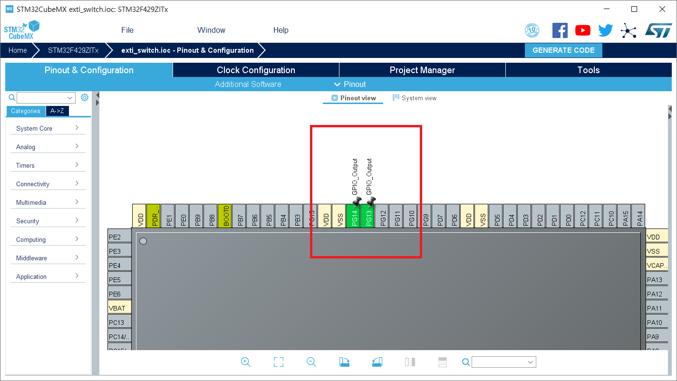Viewport: 677px width, 381px height.
Task: Open the Help menu
Action: 280,30
